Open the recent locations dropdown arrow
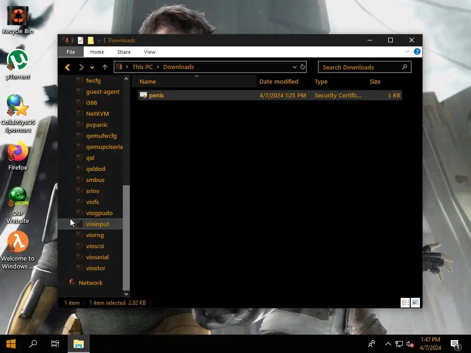 pos(92,68)
